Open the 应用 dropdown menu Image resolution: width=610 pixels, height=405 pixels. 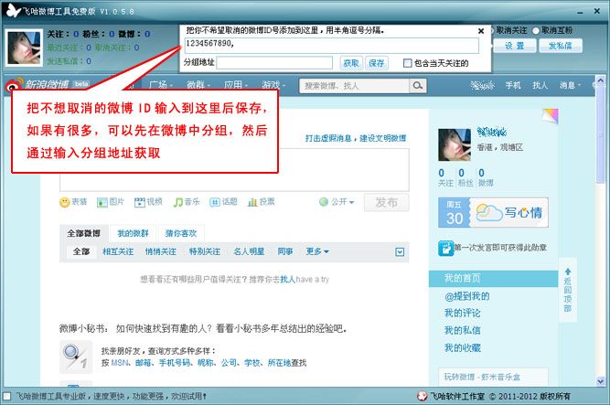coord(236,85)
